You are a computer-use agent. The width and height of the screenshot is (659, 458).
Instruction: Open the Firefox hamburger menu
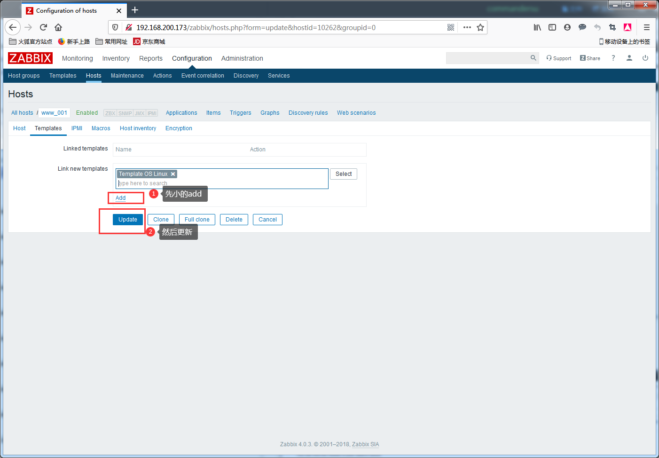click(647, 27)
